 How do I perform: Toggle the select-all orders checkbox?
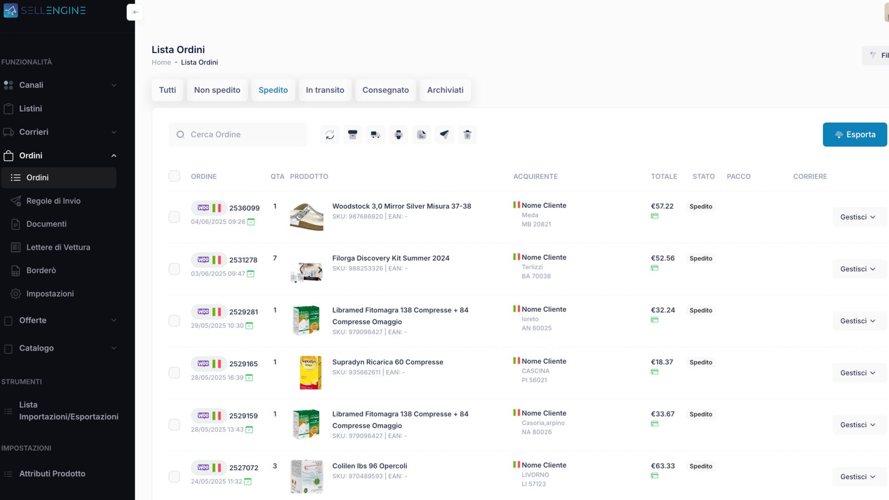coord(174,176)
